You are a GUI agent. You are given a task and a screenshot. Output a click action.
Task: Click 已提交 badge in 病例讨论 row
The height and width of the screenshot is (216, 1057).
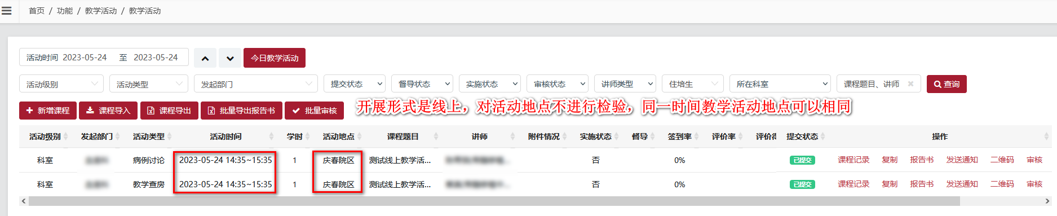coord(802,160)
